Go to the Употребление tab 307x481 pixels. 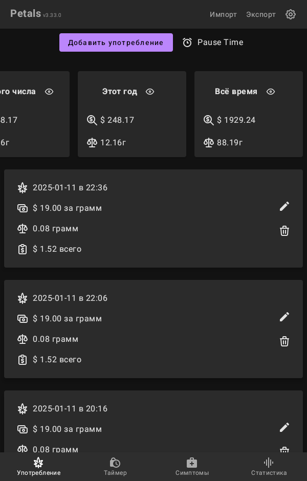(x=38, y=466)
